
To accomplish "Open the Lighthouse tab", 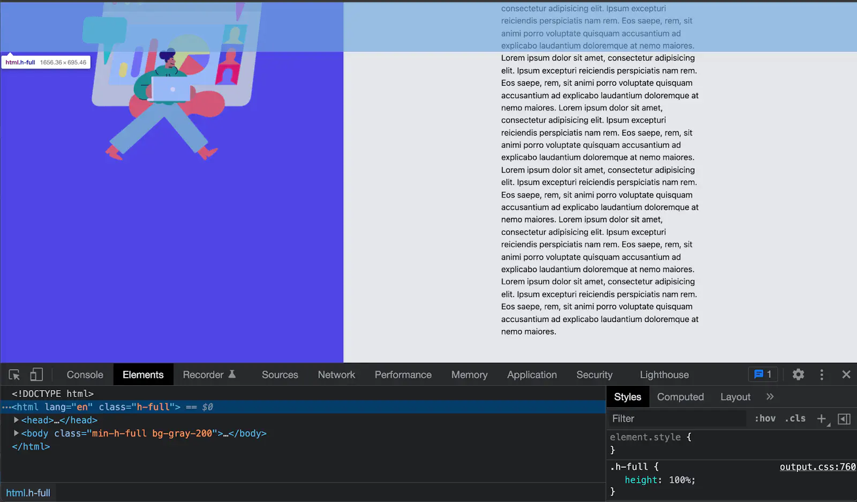I will [664, 374].
